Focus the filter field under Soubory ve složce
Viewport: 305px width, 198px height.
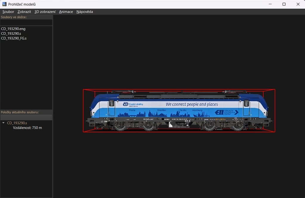pyautogui.click(x=26, y=23)
